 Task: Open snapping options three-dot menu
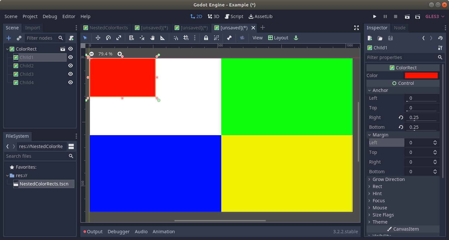194,38
